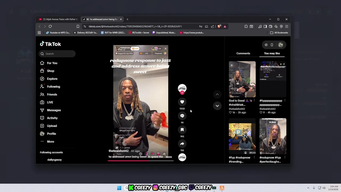Go to previous video with up arrow
Screen dimensions: 341x192
click(x=217, y=94)
